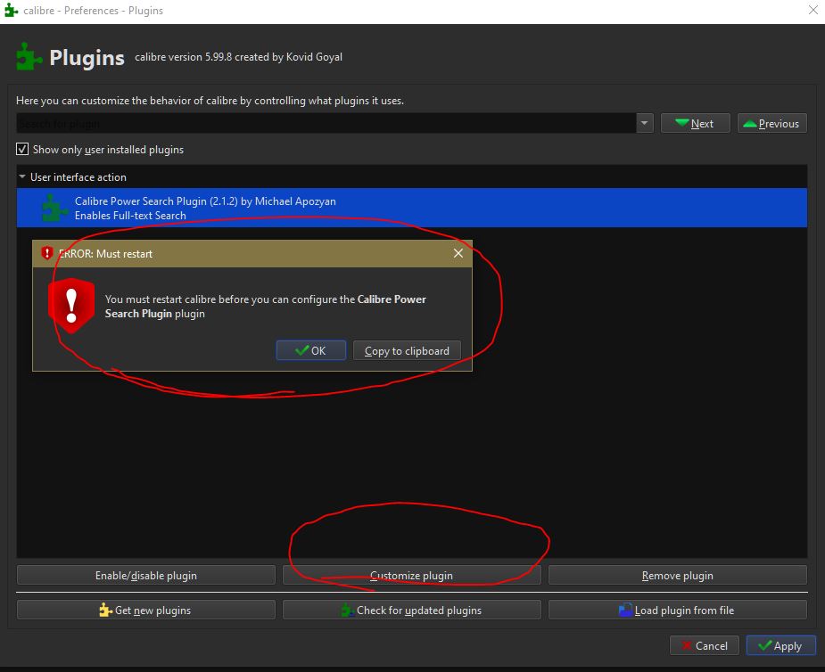Click the green up arrow on Previous

coord(750,123)
